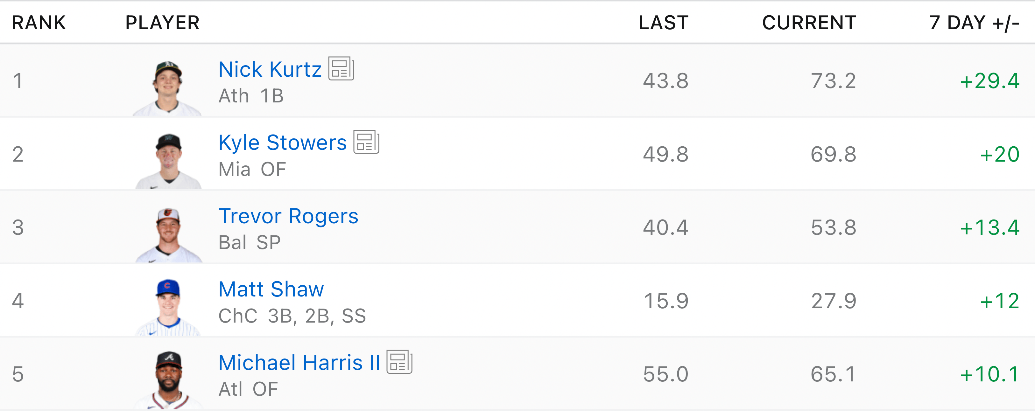Viewport: 1035px width, 411px height.
Task: Sort by RANK column header
Action: 39,23
